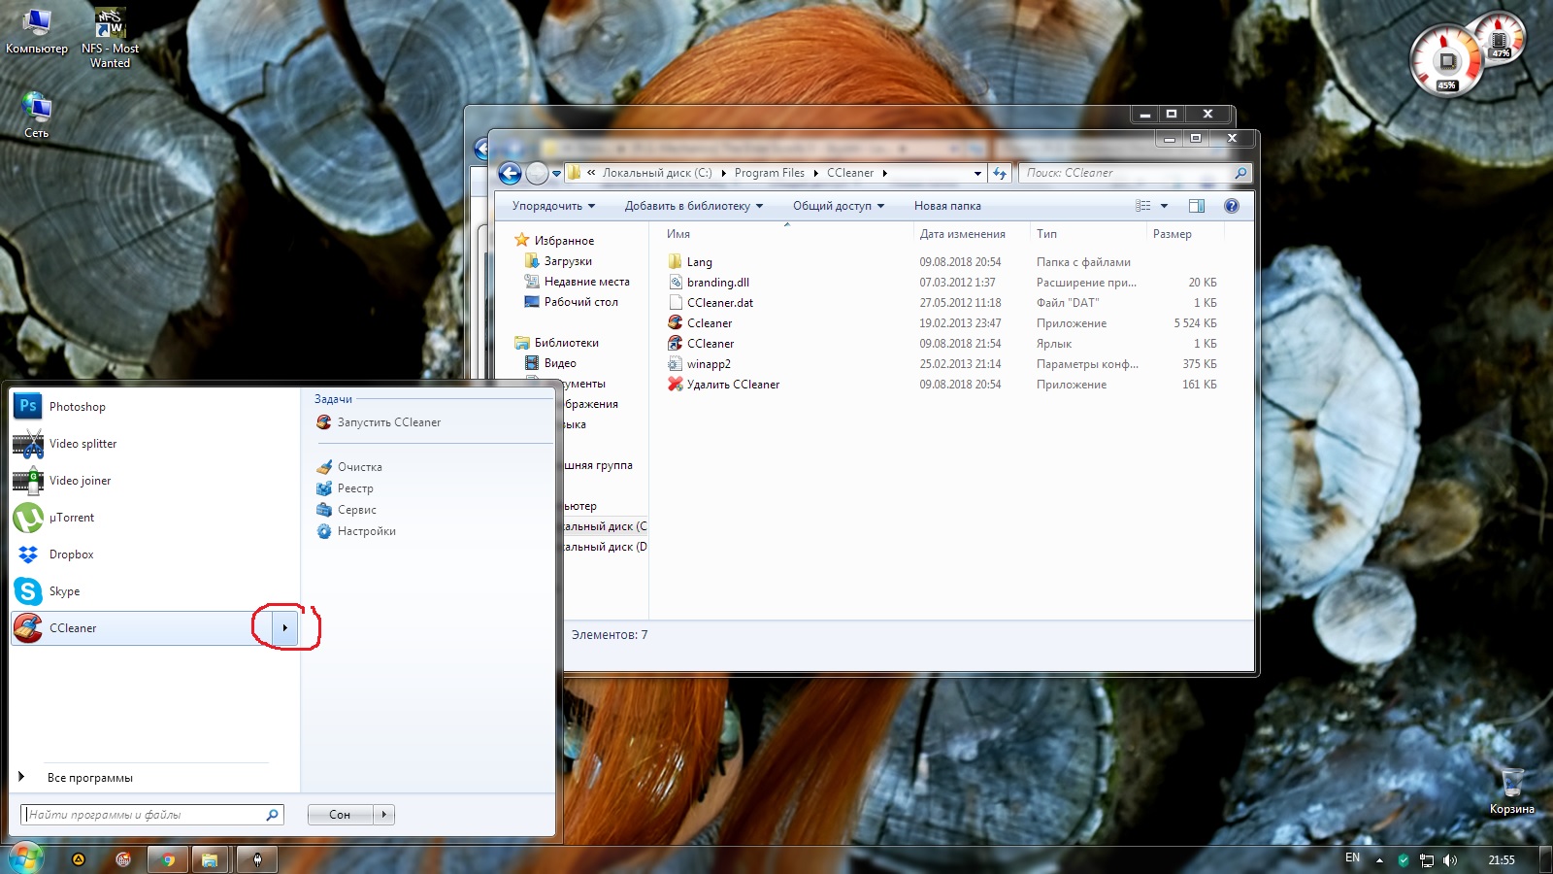Click the Новая папка button
Image resolution: width=1553 pixels, height=874 pixels.
click(947, 206)
